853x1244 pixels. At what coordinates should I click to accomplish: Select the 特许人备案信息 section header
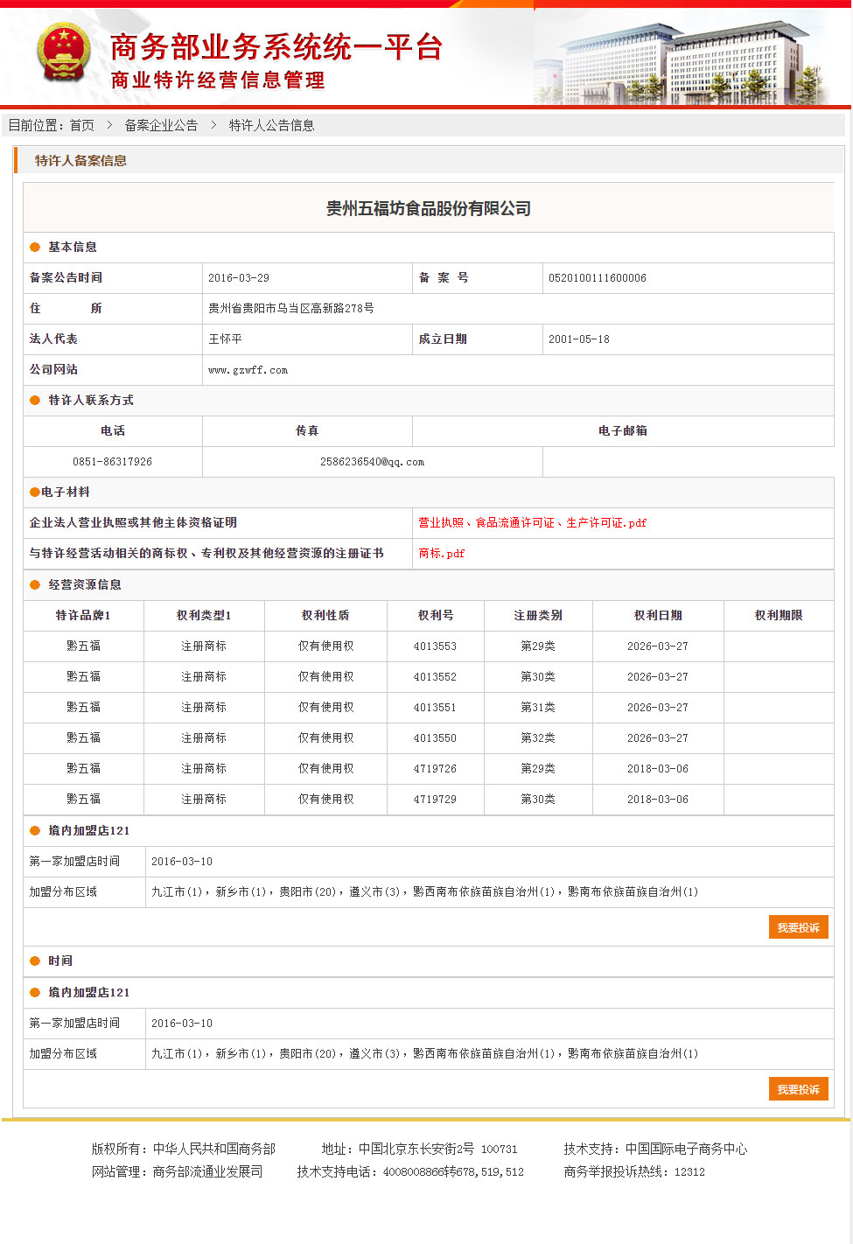click(x=80, y=160)
